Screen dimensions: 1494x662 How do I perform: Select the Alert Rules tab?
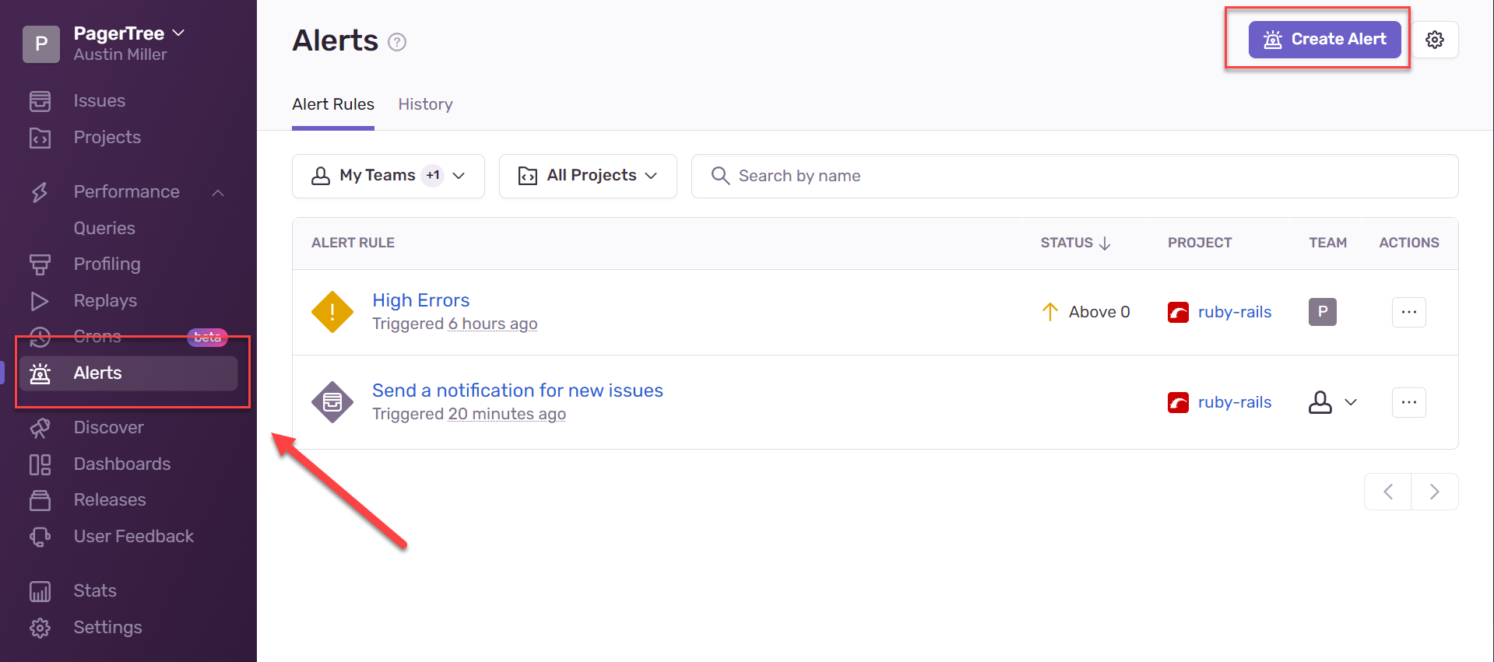point(332,104)
